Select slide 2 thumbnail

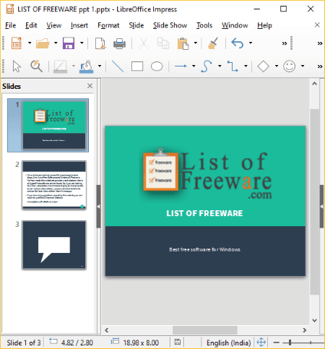pyautogui.click(x=54, y=185)
